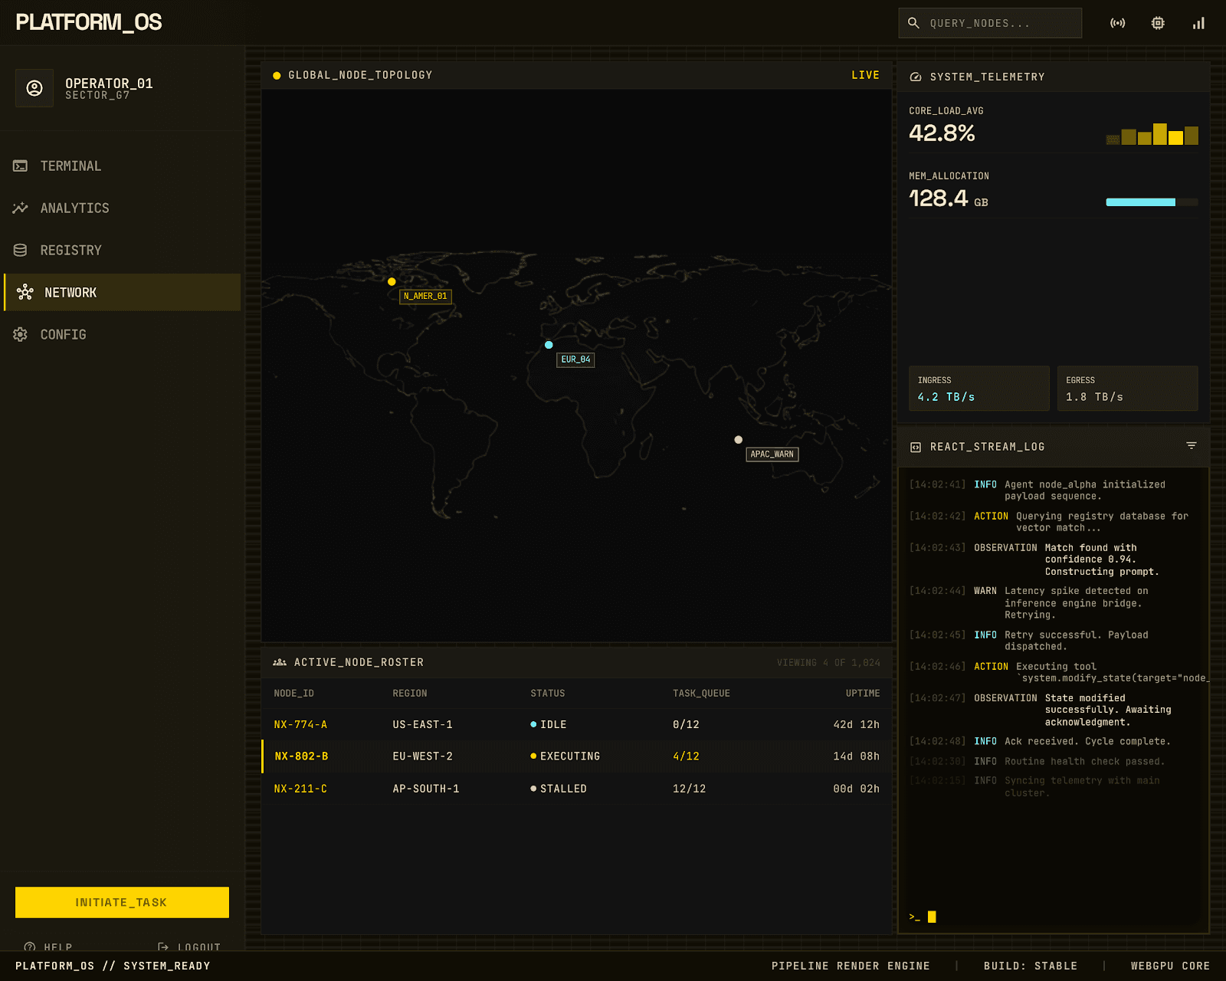1226x981 pixels.
Task: Click the STATUS column header
Action: coord(548,694)
